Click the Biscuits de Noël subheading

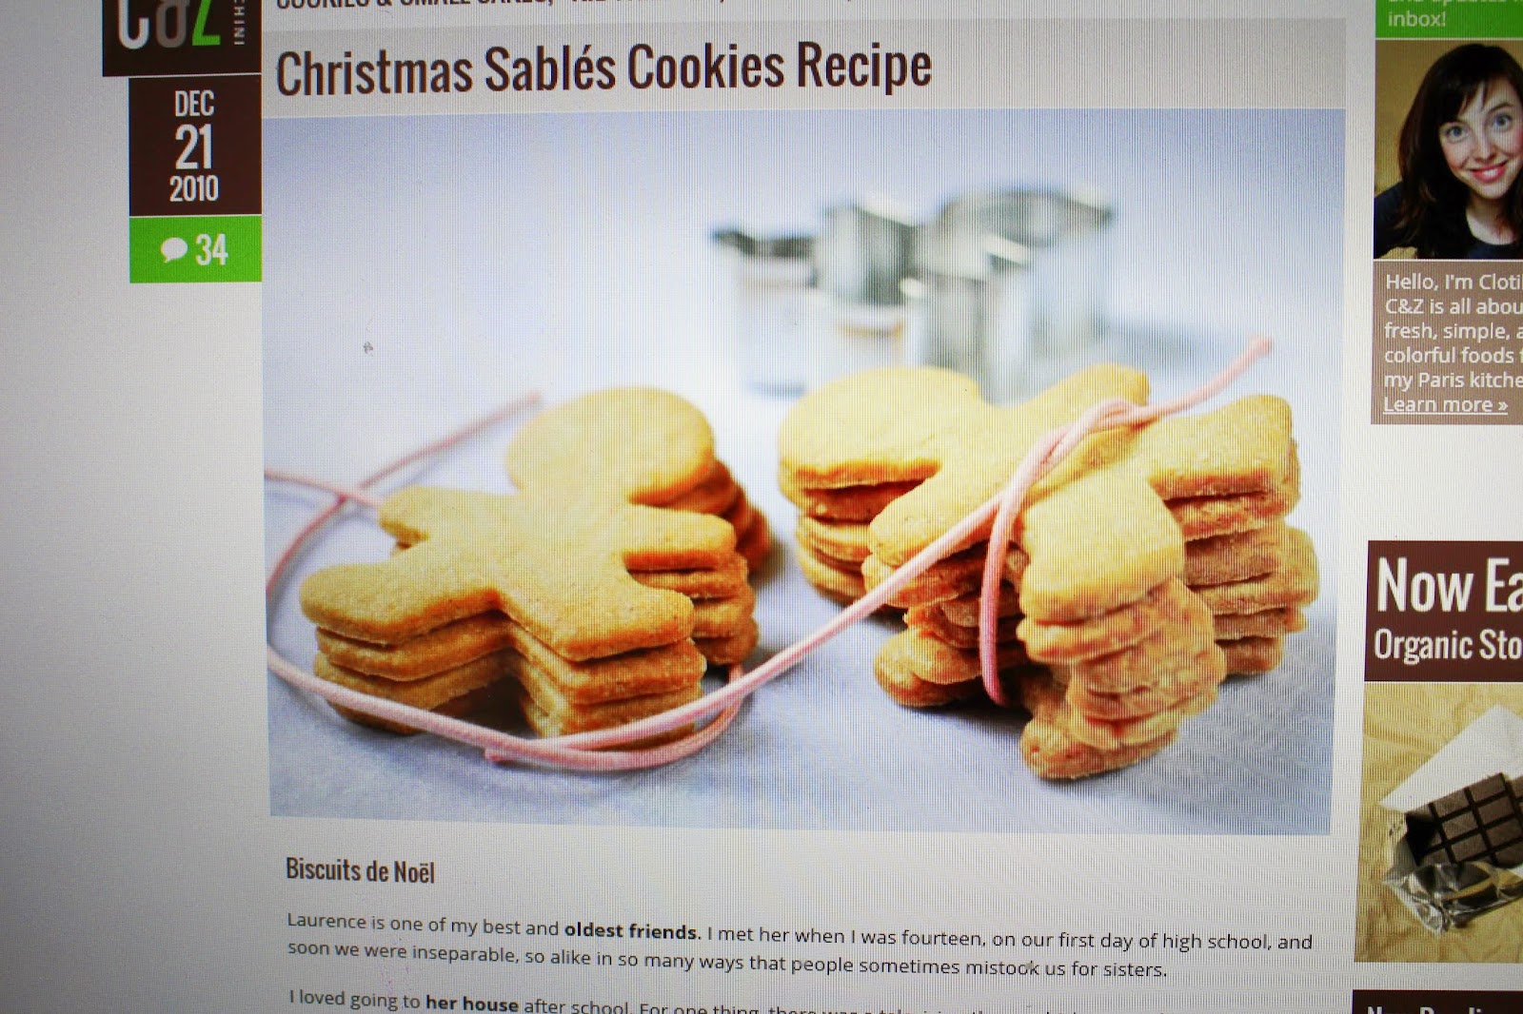360,870
